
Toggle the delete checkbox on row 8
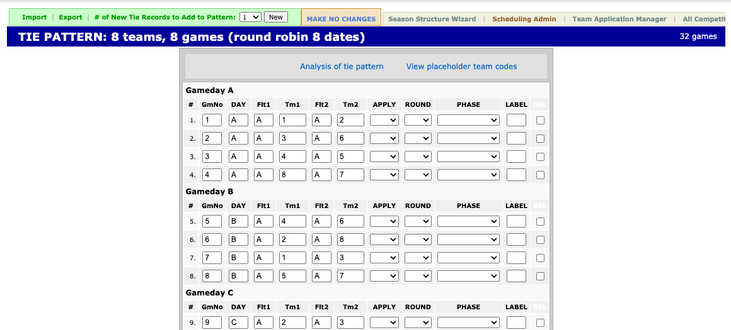tap(540, 276)
